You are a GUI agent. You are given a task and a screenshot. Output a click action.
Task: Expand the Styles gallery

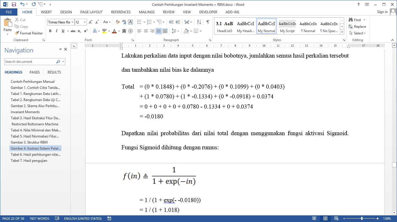pyautogui.click(x=342, y=32)
